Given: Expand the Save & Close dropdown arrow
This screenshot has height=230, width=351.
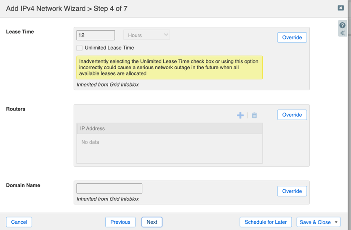Looking at the screenshot, I should [336, 222].
